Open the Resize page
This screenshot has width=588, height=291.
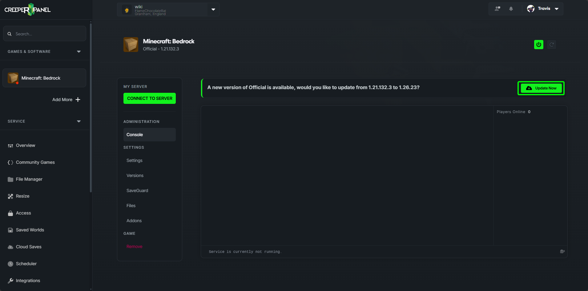pyautogui.click(x=23, y=196)
